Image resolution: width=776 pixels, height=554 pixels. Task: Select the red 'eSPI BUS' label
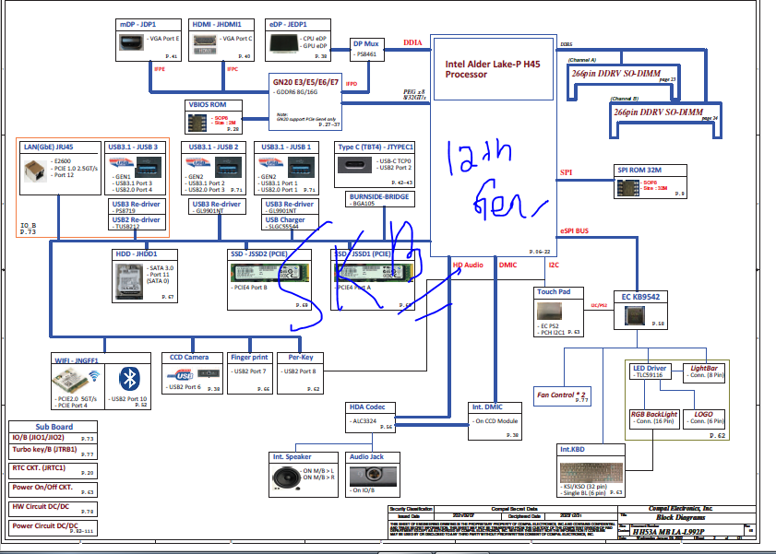(x=574, y=230)
